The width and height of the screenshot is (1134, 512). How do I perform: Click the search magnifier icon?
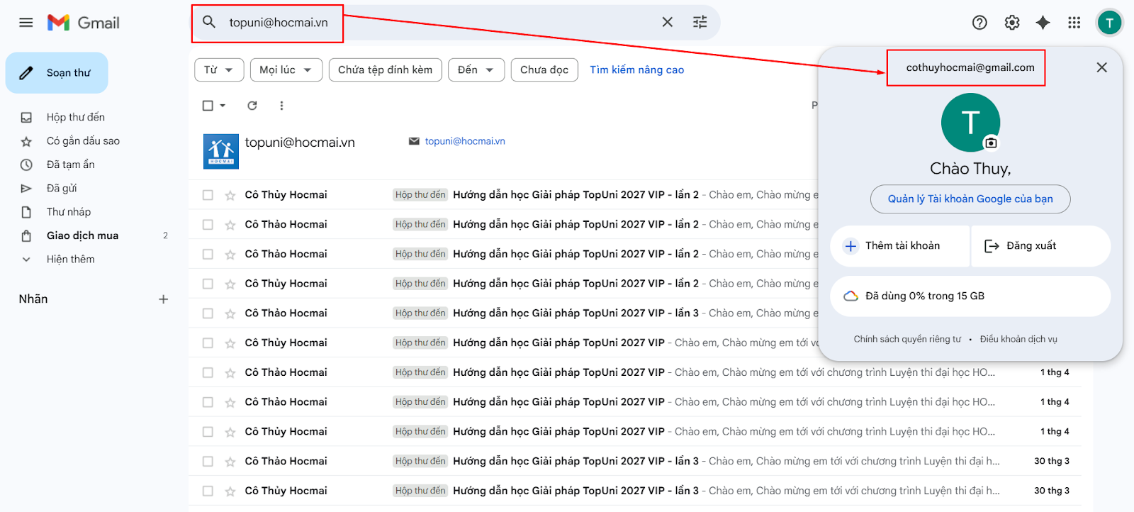pyautogui.click(x=209, y=22)
